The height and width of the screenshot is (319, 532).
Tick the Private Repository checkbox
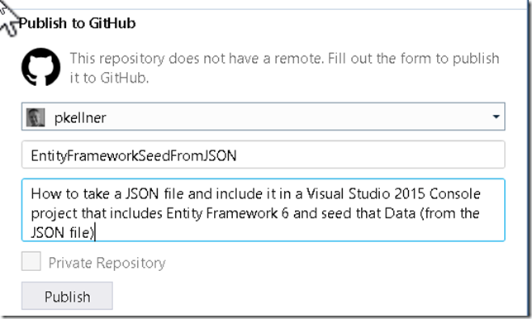[x=31, y=261]
